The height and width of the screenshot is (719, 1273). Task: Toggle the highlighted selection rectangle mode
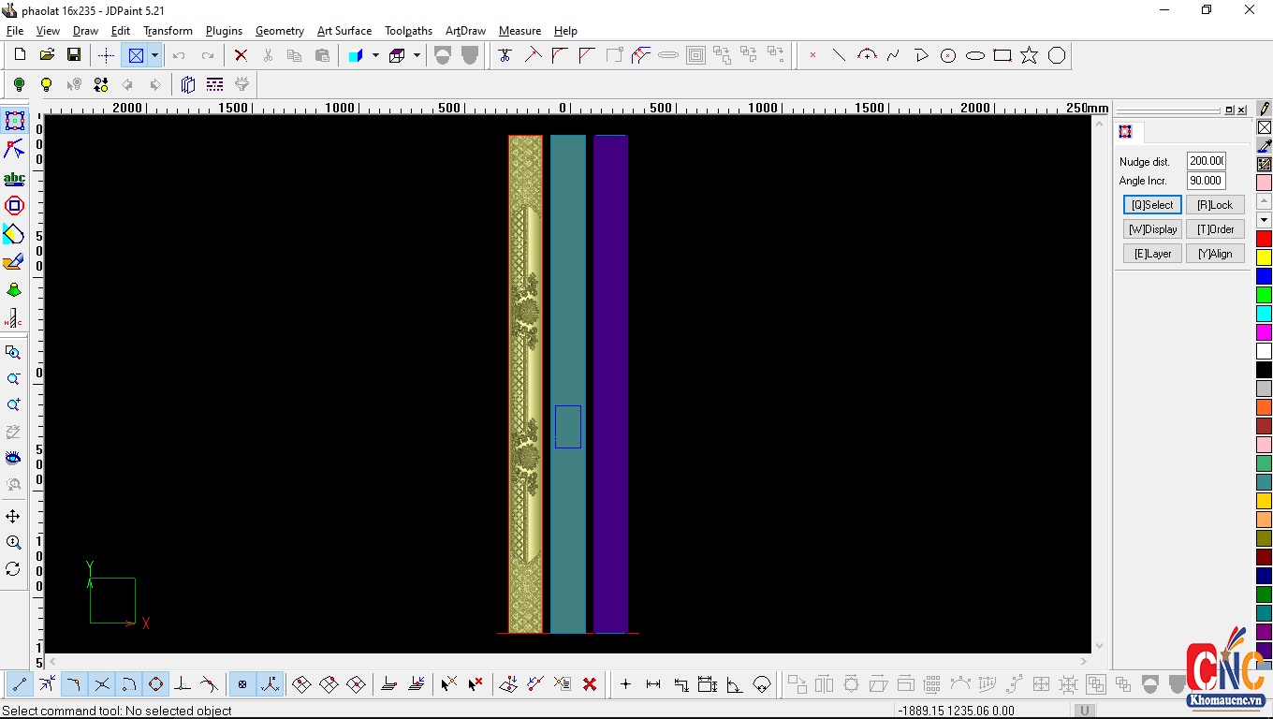point(136,55)
